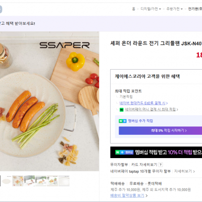Image resolution: width=202 pixels, height=202 pixels.
Task: Click the N+ icon on the black banner
Action: (124, 153)
